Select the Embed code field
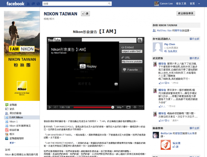Viewport: 207px width, 157px height. (132, 51)
